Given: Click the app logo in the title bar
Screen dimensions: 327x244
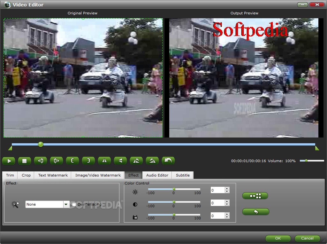Looking at the screenshot, I should point(8,4).
